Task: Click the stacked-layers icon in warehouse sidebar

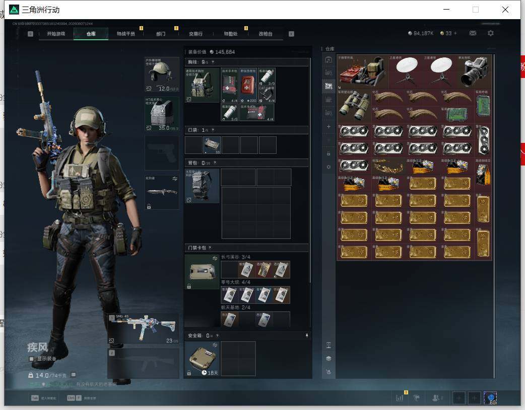Action: (x=329, y=359)
